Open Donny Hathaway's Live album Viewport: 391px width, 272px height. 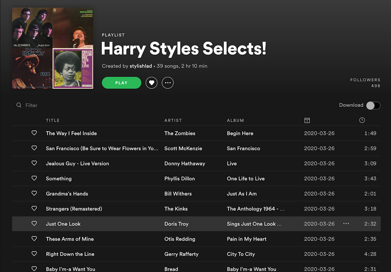(232, 164)
